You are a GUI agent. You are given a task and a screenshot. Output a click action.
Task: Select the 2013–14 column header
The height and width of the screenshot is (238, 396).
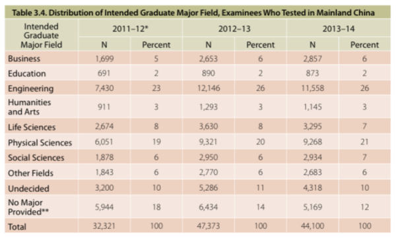(x=339, y=29)
